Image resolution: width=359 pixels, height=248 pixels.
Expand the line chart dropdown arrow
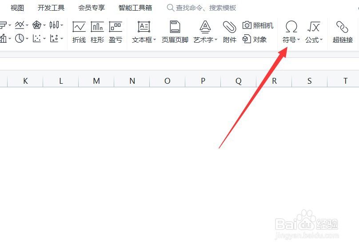point(27,25)
